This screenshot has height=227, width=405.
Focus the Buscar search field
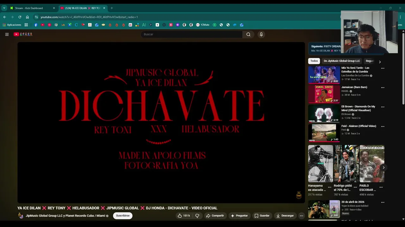[x=191, y=34]
